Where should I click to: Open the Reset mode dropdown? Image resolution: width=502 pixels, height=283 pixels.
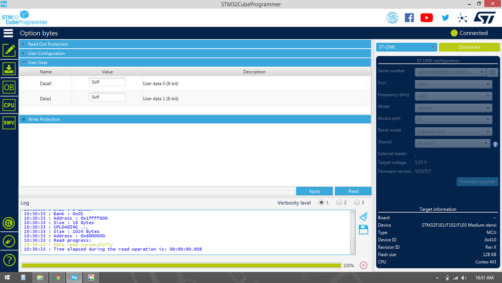(x=453, y=131)
